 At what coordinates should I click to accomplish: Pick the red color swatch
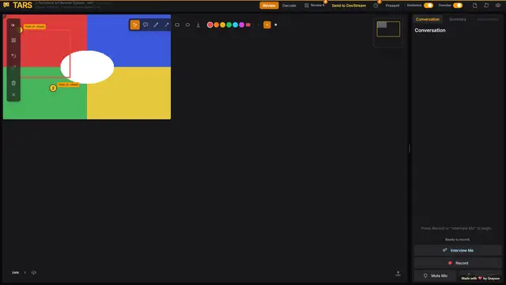pos(210,25)
